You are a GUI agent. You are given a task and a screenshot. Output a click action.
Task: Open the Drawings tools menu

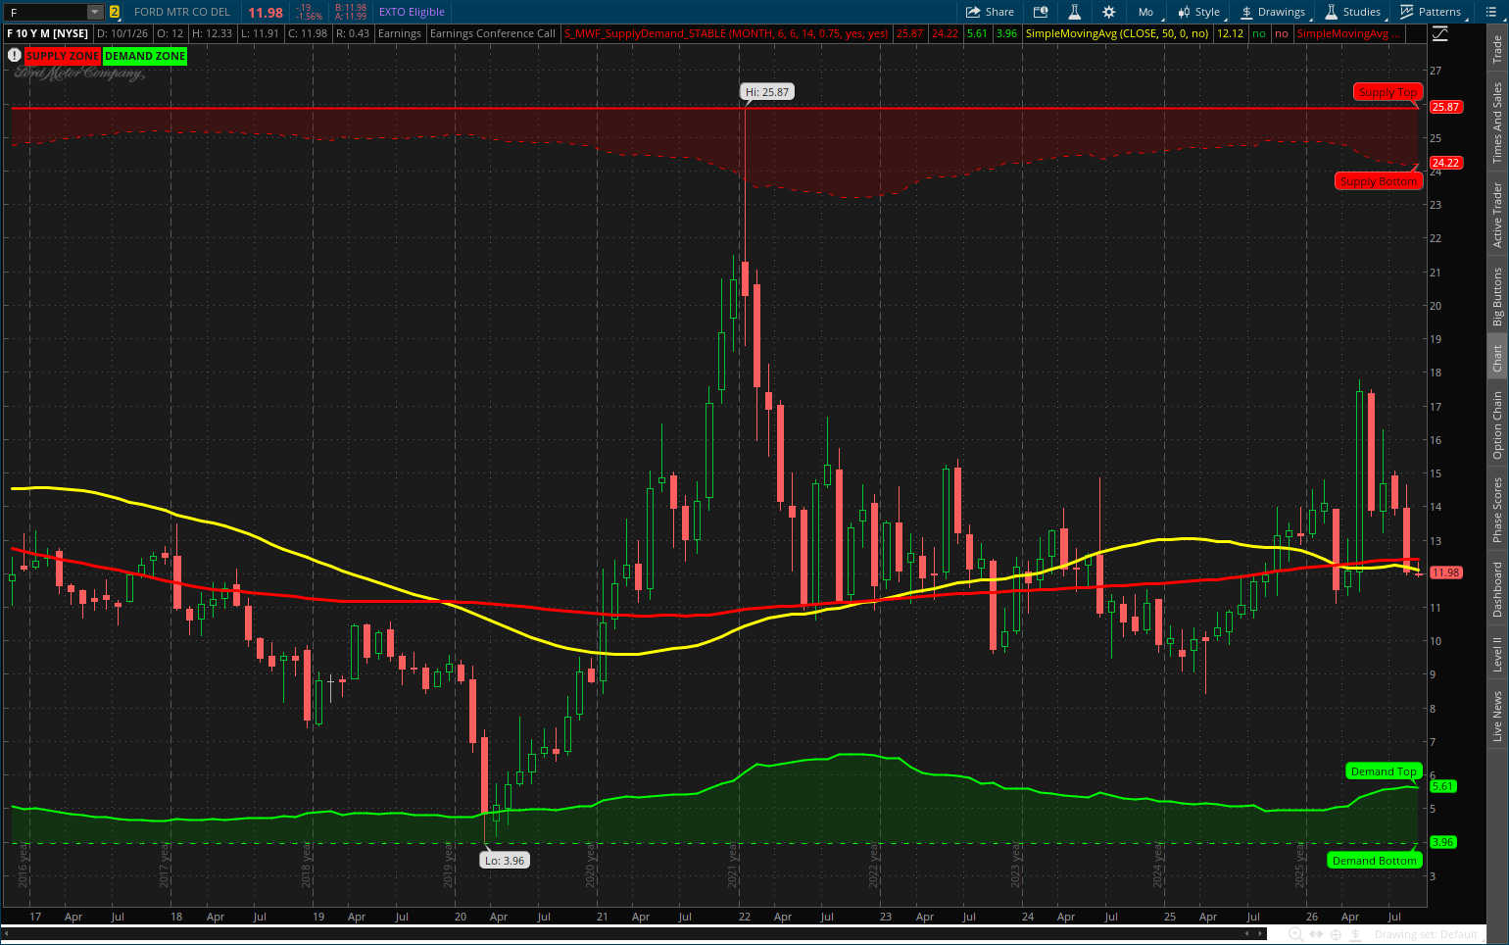pyautogui.click(x=1273, y=12)
